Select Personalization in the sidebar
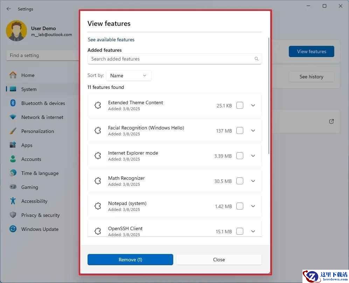 click(x=37, y=131)
